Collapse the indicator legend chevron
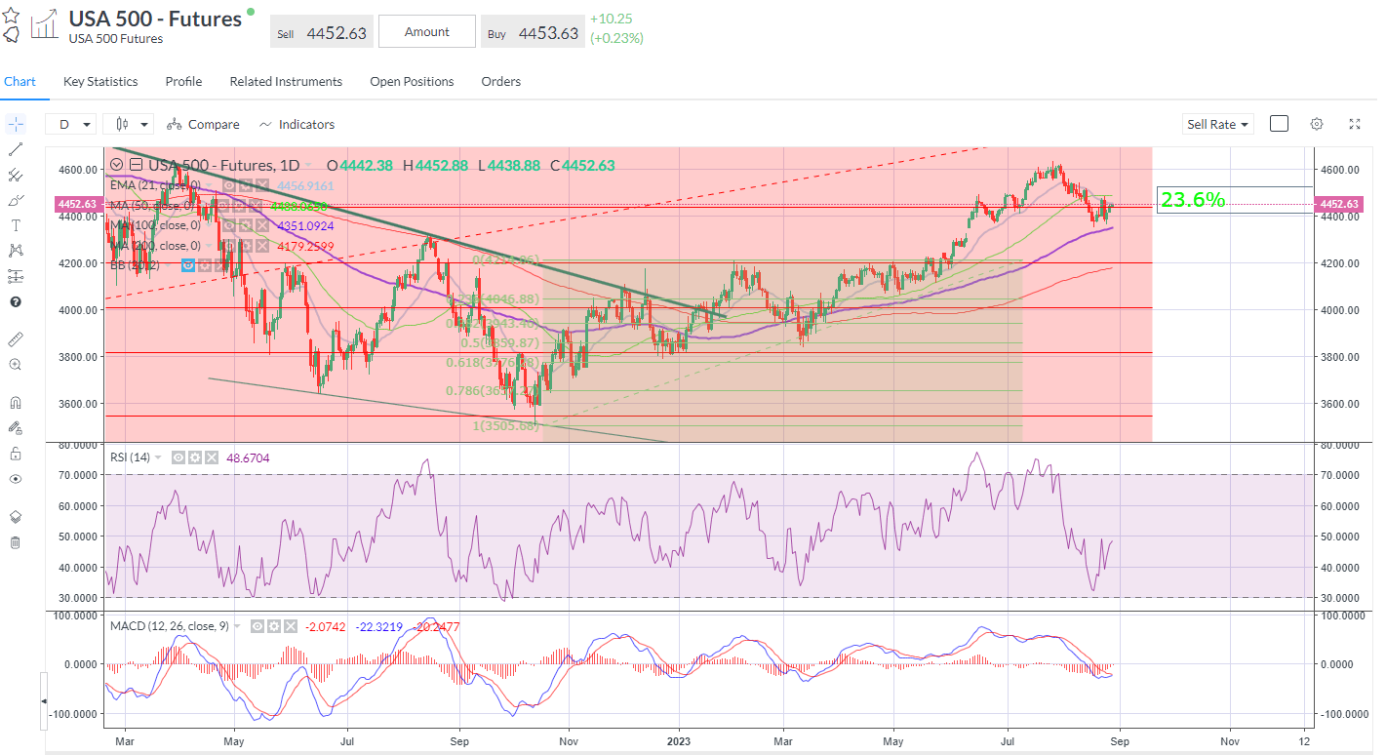Image resolution: width=1386 pixels, height=755 pixels. pyautogui.click(x=116, y=165)
